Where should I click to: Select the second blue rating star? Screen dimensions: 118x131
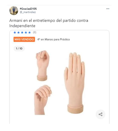point(18,32)
